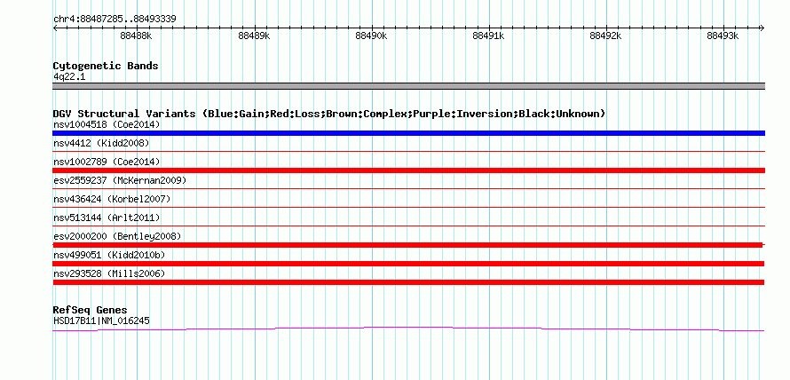This screenshot has width=790, height=380.
Task: Click the 88489k ruler tick label
Action: click(x=254, y=36)
